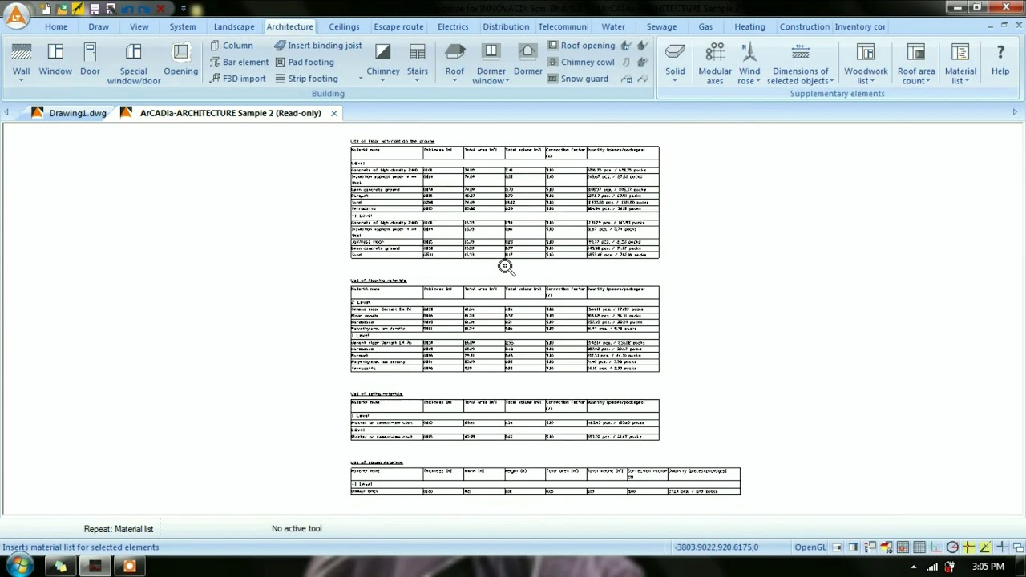Create a new file from quick access
The image size is (1026, 577).
pos(46,9)
